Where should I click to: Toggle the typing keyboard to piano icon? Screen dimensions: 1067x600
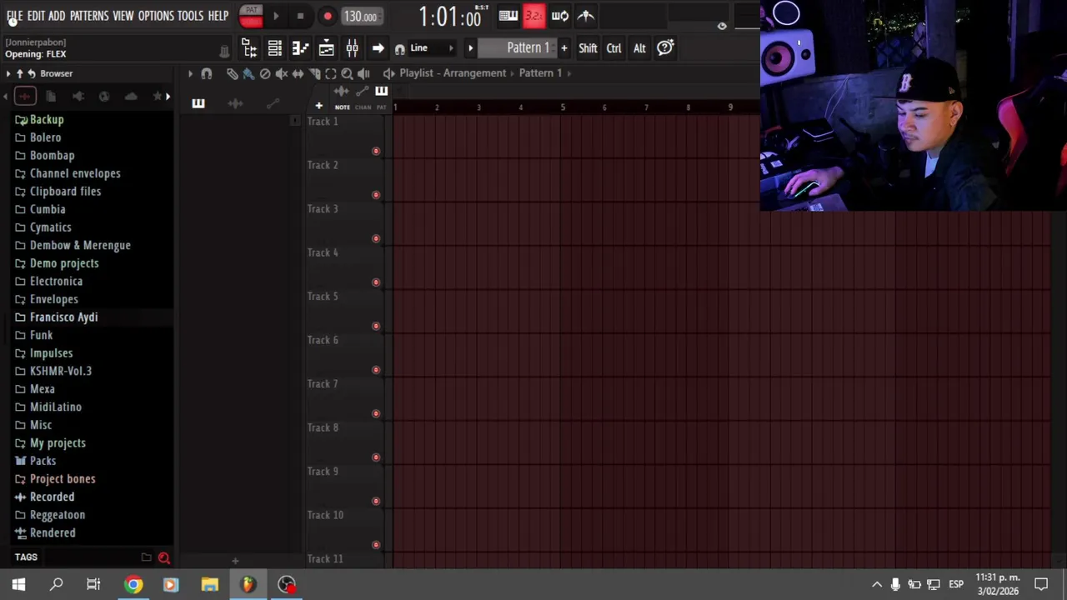(x=508, y=16)
